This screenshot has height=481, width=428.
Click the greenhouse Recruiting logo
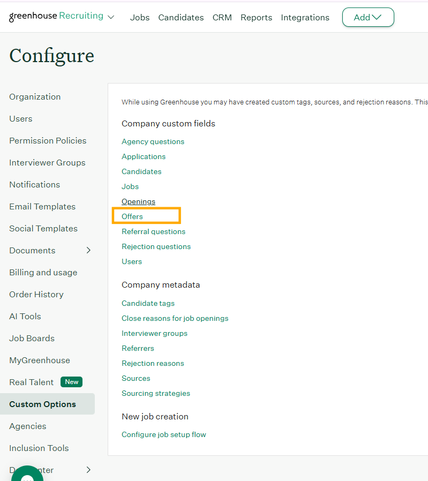coord(56,16)
